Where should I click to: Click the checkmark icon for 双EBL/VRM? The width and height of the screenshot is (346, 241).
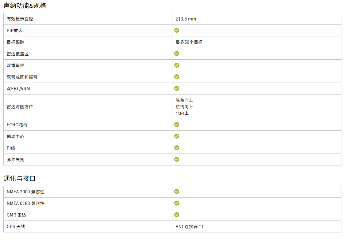pos(177,89)
